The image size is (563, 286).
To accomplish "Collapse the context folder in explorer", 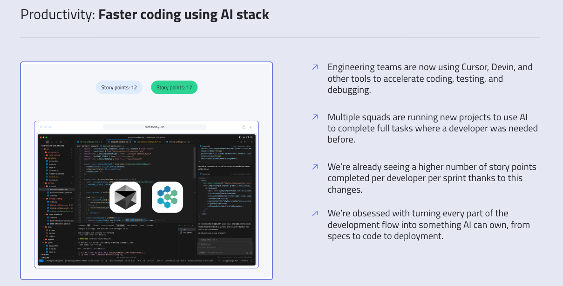I will (50, 183).
